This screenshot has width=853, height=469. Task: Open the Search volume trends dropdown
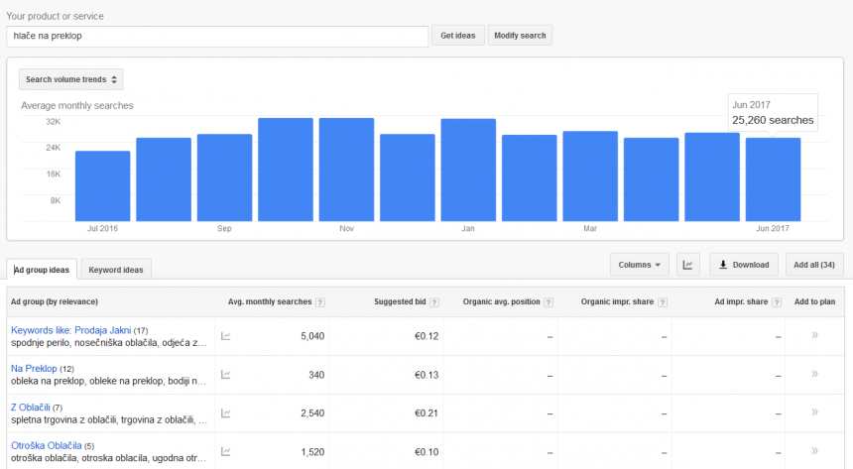click(71, 79)
